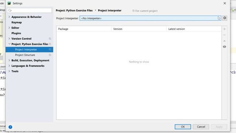Expand the Version Control section
The image size is (236, 133).
tap(9, 38)
